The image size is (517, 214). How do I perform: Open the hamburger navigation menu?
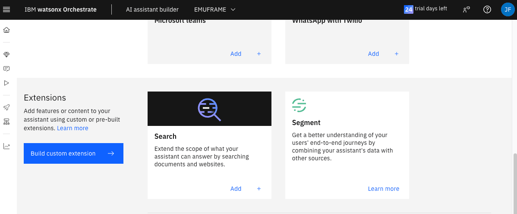tap(6, 9)
